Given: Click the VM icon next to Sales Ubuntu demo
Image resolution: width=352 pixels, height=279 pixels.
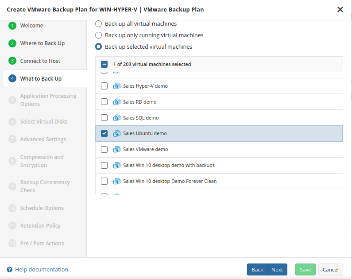Looking at the screenshot, I should (117, 133).
